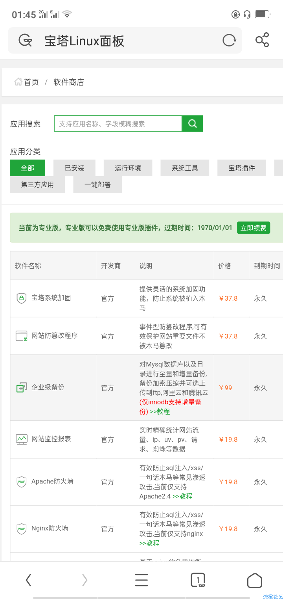The height and width of the screenshot is (599, 283).
Task: Select the 已安装 category tab
Action: click(x=75, y=168)
